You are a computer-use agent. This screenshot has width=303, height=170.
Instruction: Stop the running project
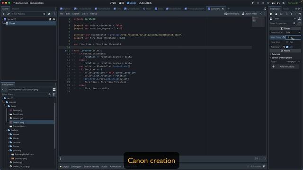click(263, 3)
